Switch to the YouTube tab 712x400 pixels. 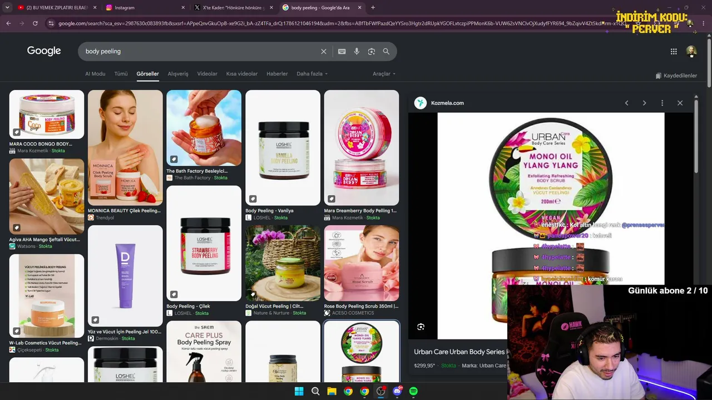(x=57, y=7)
